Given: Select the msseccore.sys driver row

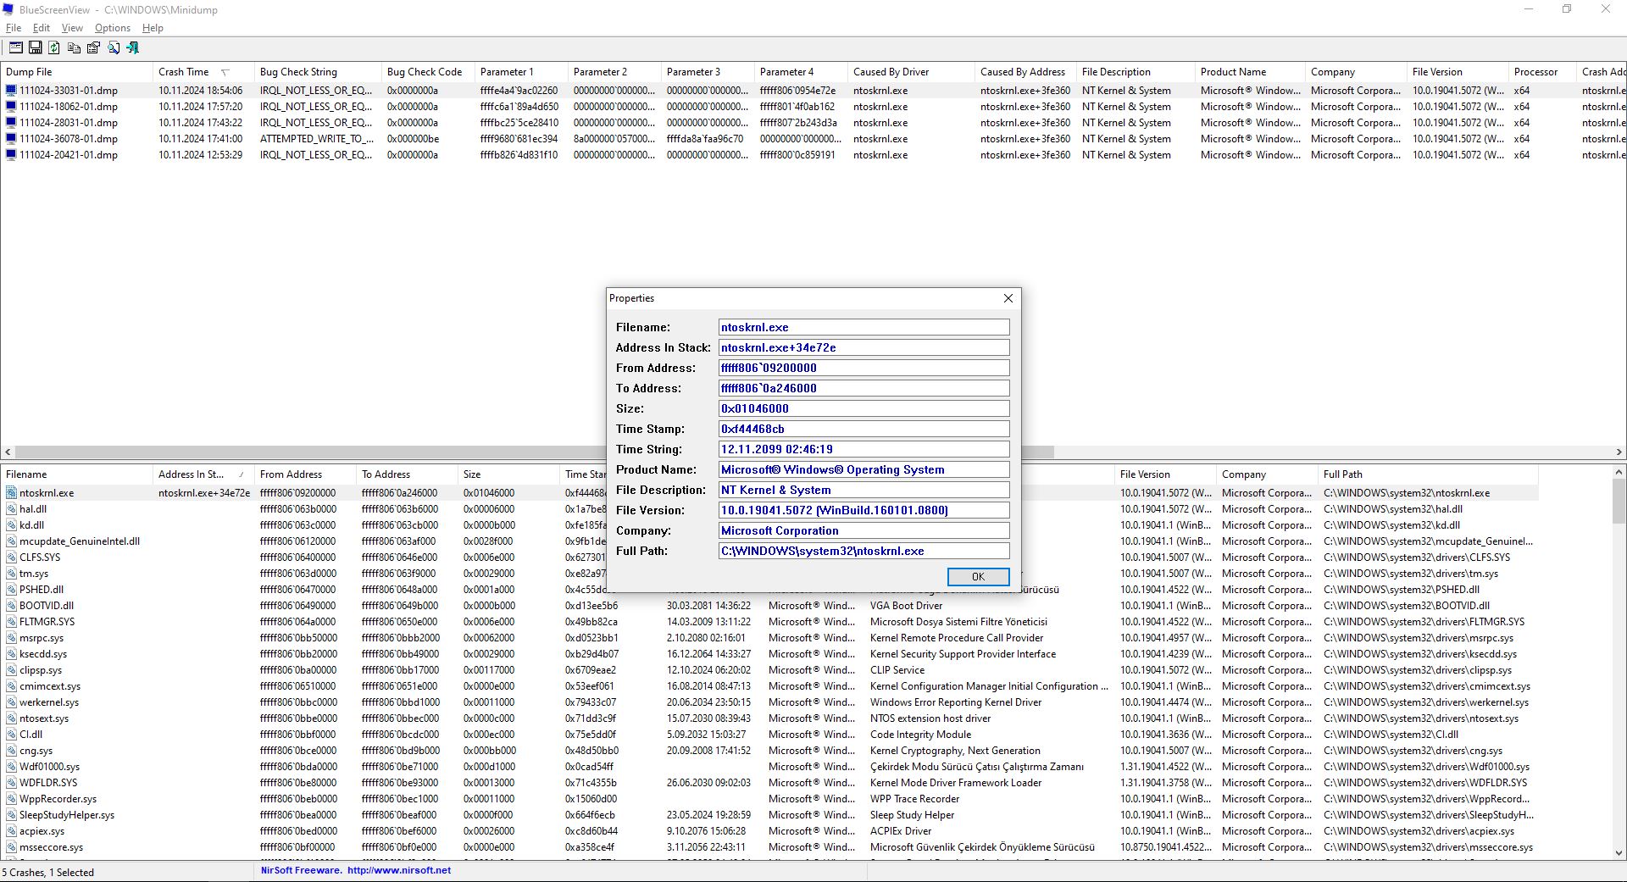Looking at the screenshot, I should [x=769, y=847].
